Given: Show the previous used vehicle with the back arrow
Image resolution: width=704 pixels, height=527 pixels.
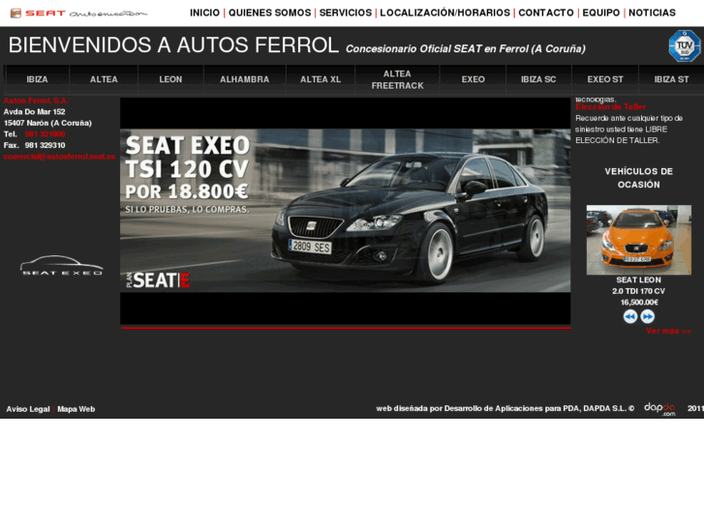Looking at the screenshot, I should coord(630,316).
